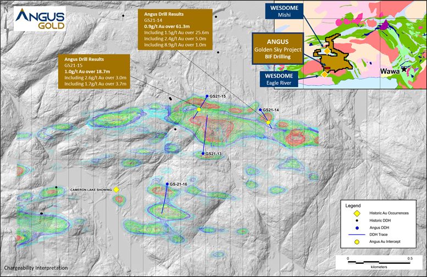Screen dimensions: 427x277
Task: Click the Angus DDH blue dot in legend
Action: pyautogui.click(x=357, y=228)
